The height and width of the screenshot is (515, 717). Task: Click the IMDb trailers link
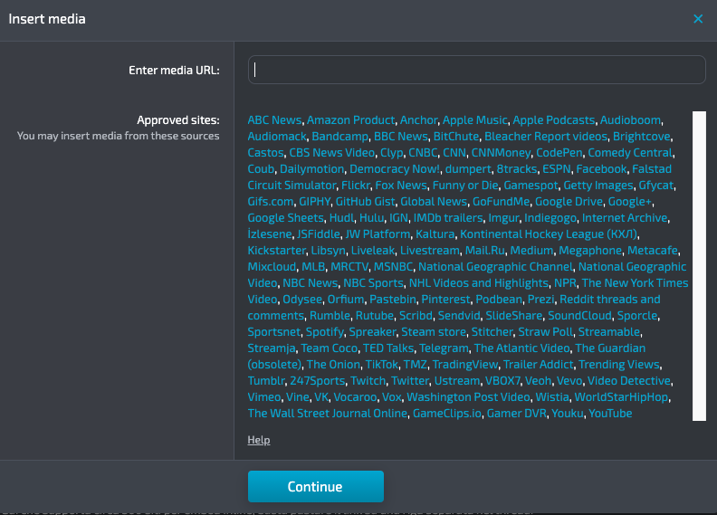point(448,218)
